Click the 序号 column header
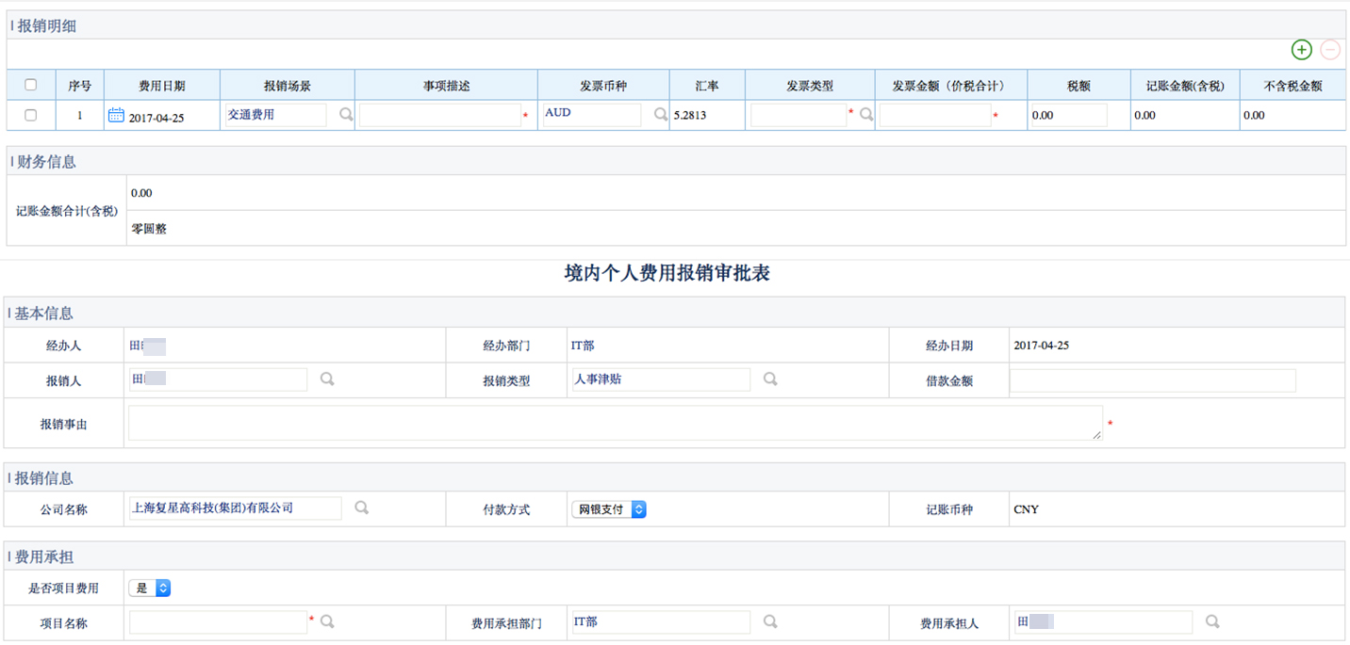The height and width of the screenshot is (645, 1350). pos(80,86)
